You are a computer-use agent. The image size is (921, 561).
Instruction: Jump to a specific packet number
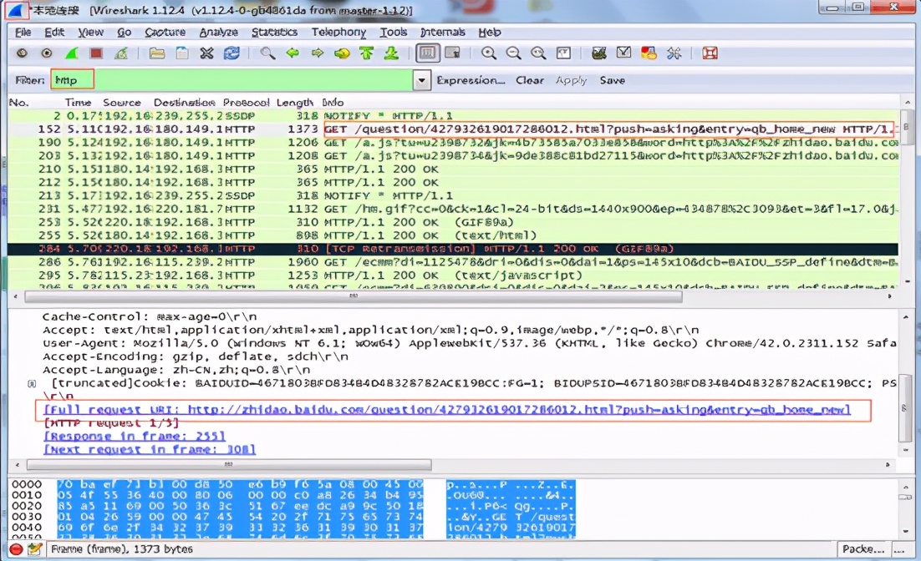342,53
